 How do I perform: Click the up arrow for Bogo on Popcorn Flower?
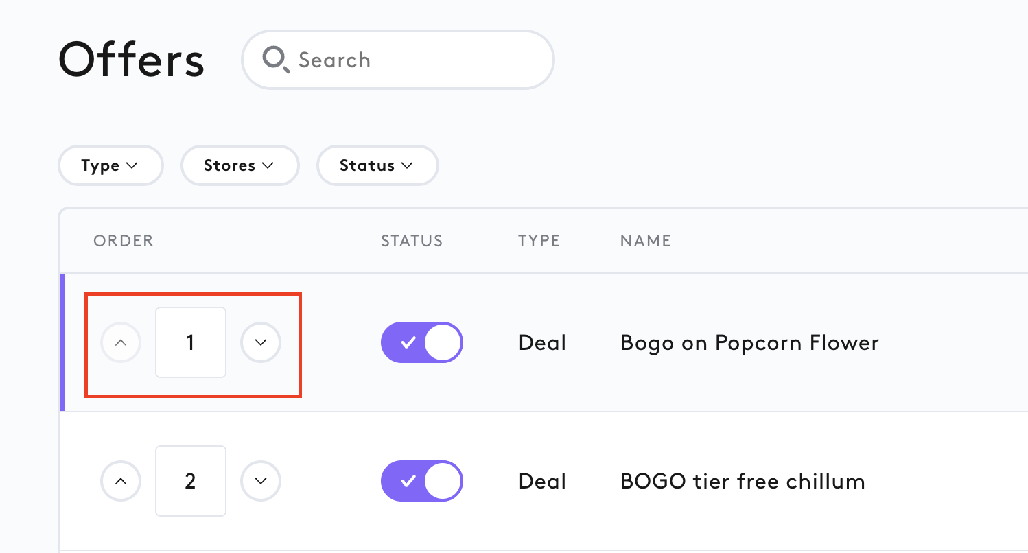click(x=121, y=342)
